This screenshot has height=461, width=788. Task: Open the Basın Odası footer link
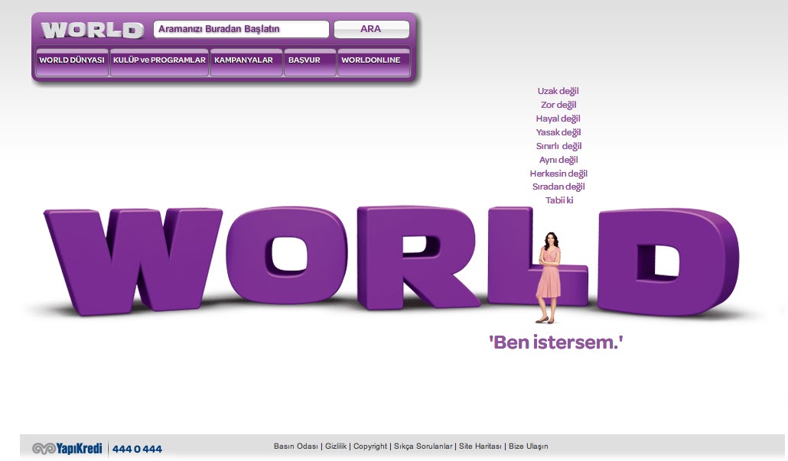[295, 446]
